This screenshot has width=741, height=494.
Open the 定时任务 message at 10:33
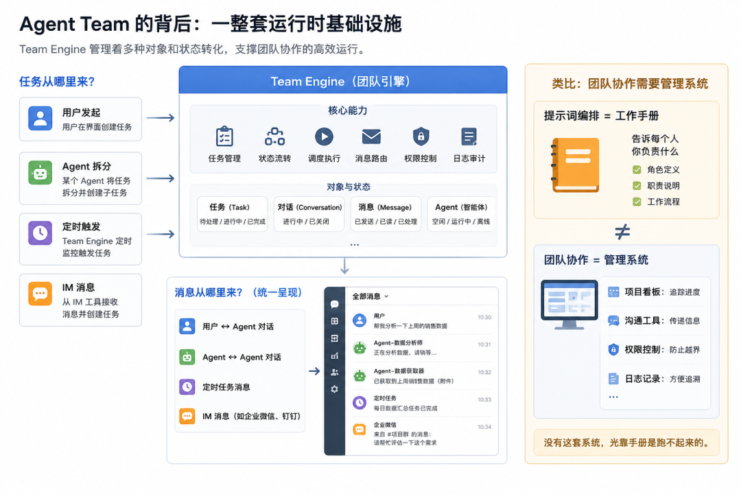[x=422, y=403]
